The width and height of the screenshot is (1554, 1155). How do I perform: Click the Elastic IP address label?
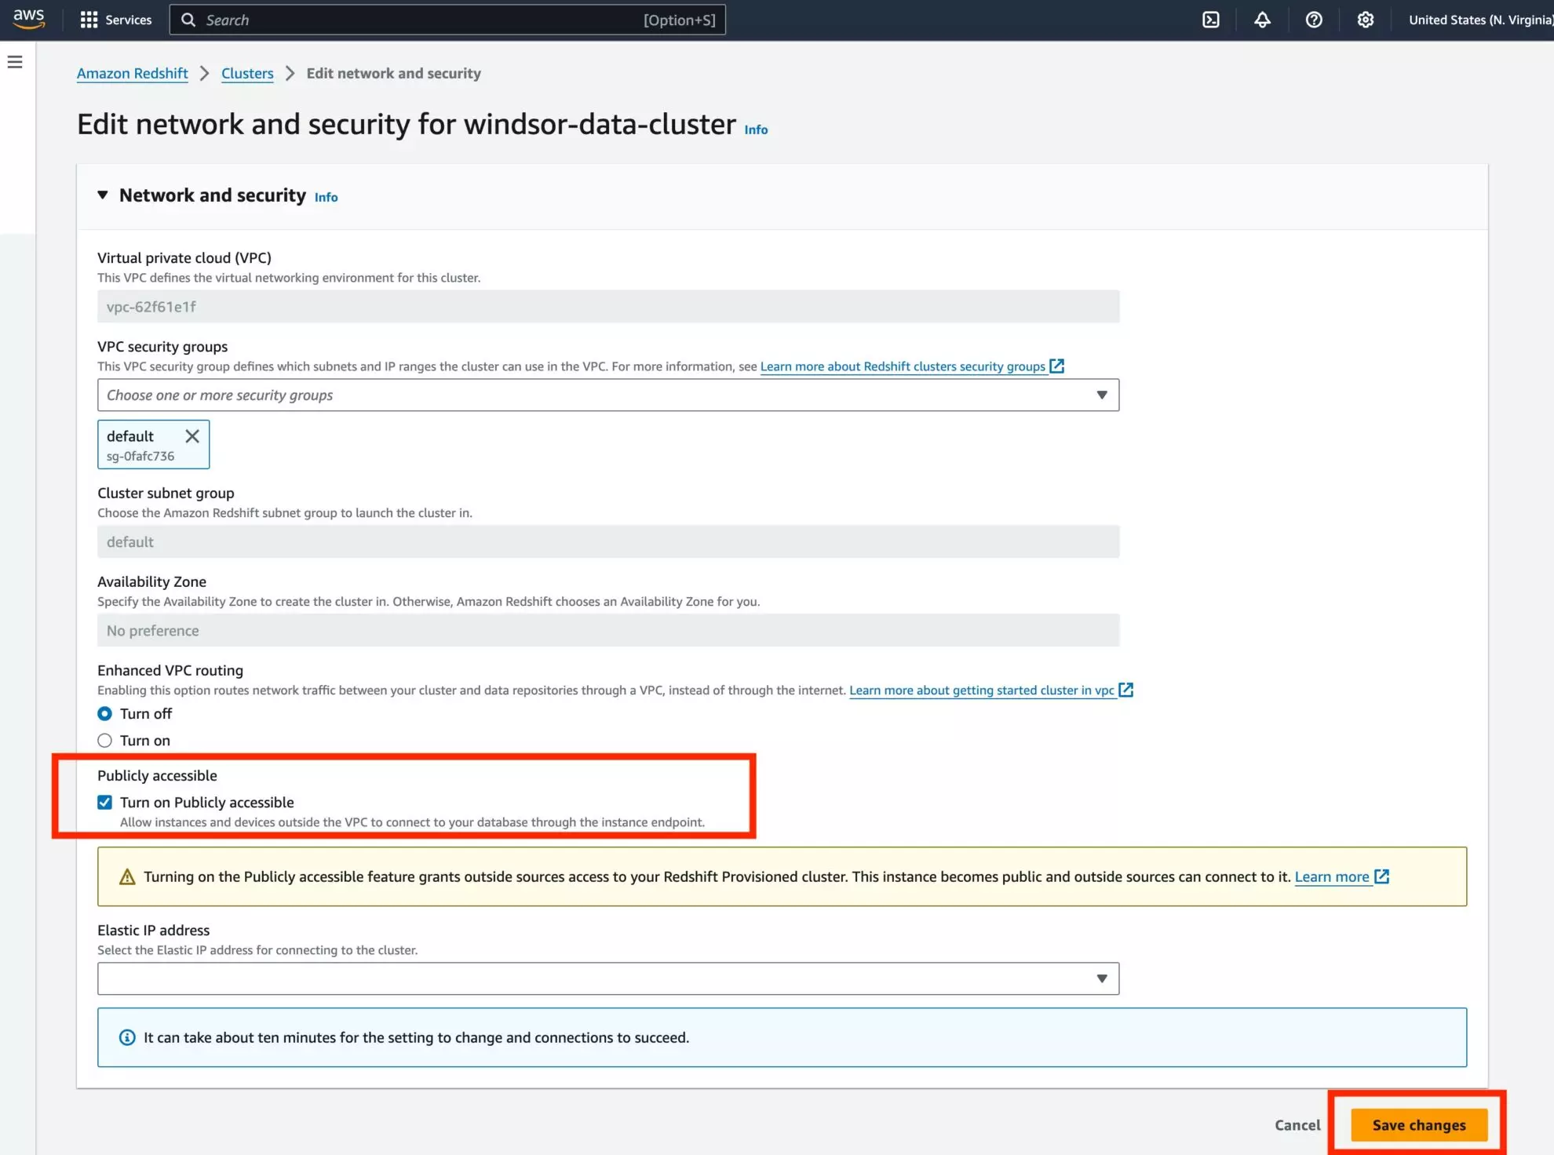pyautogui.click(x=154, y=930)
